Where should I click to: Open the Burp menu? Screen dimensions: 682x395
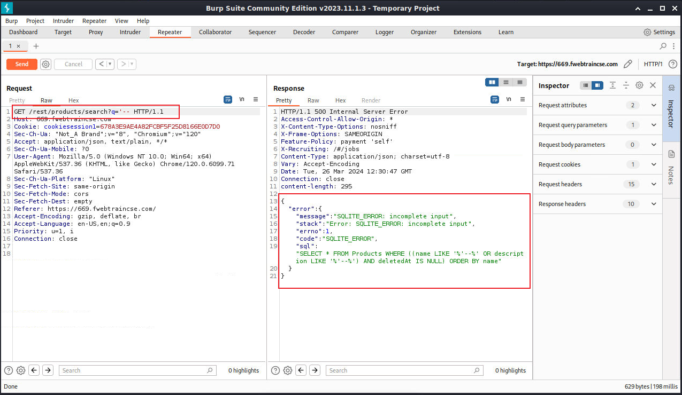pos(11,21)
